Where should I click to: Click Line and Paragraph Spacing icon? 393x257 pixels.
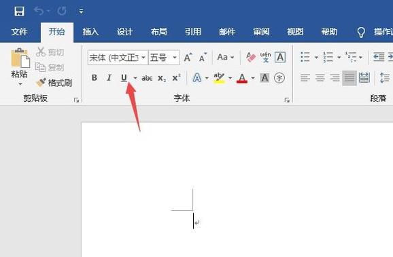(x=384, y=78)
